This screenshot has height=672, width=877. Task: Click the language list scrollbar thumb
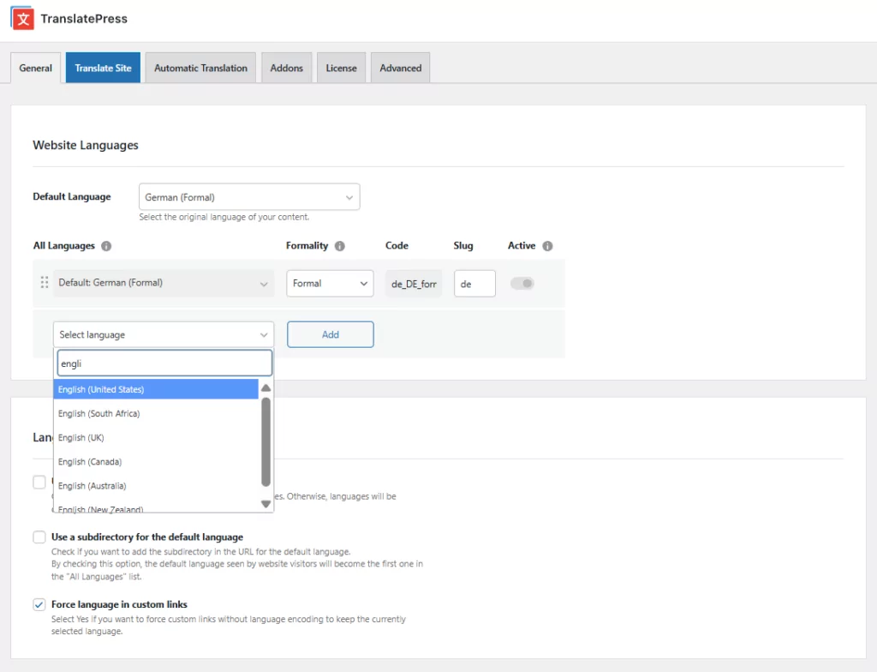266,441
